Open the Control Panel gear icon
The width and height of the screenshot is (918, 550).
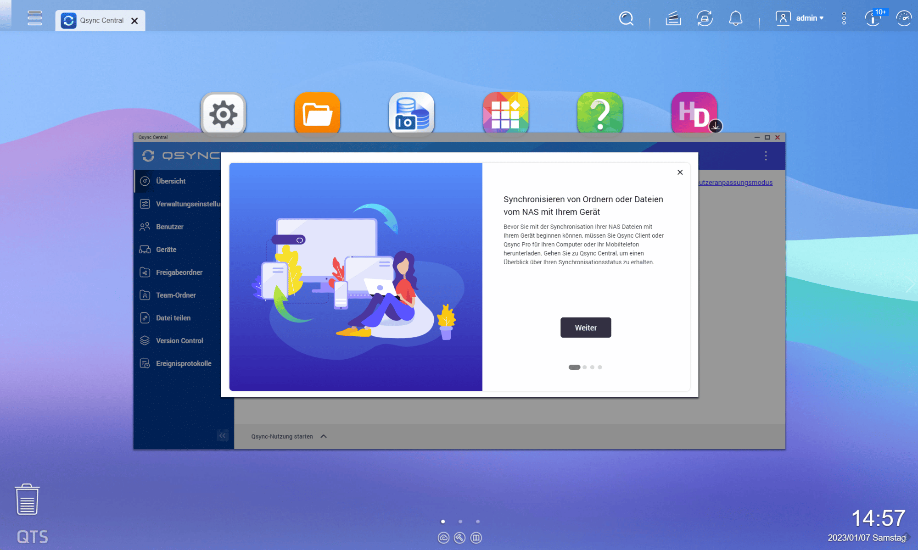coord(223,113)
